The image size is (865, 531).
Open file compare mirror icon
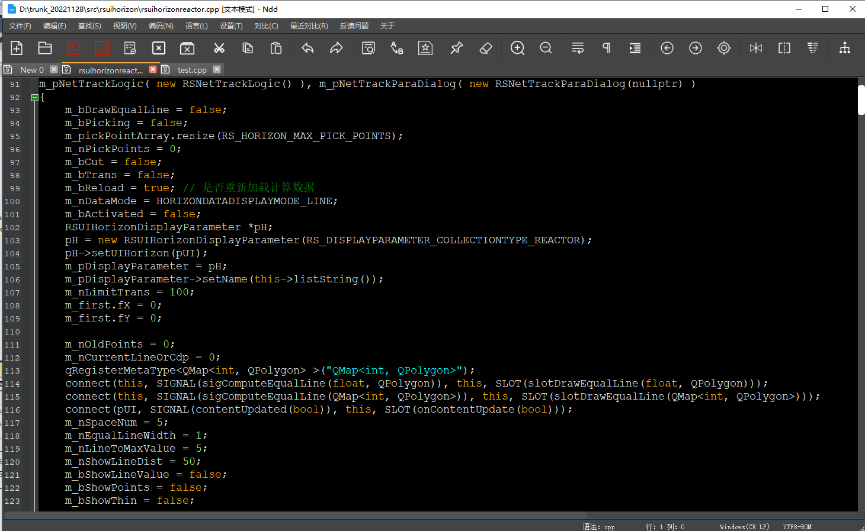click(756, 48)
